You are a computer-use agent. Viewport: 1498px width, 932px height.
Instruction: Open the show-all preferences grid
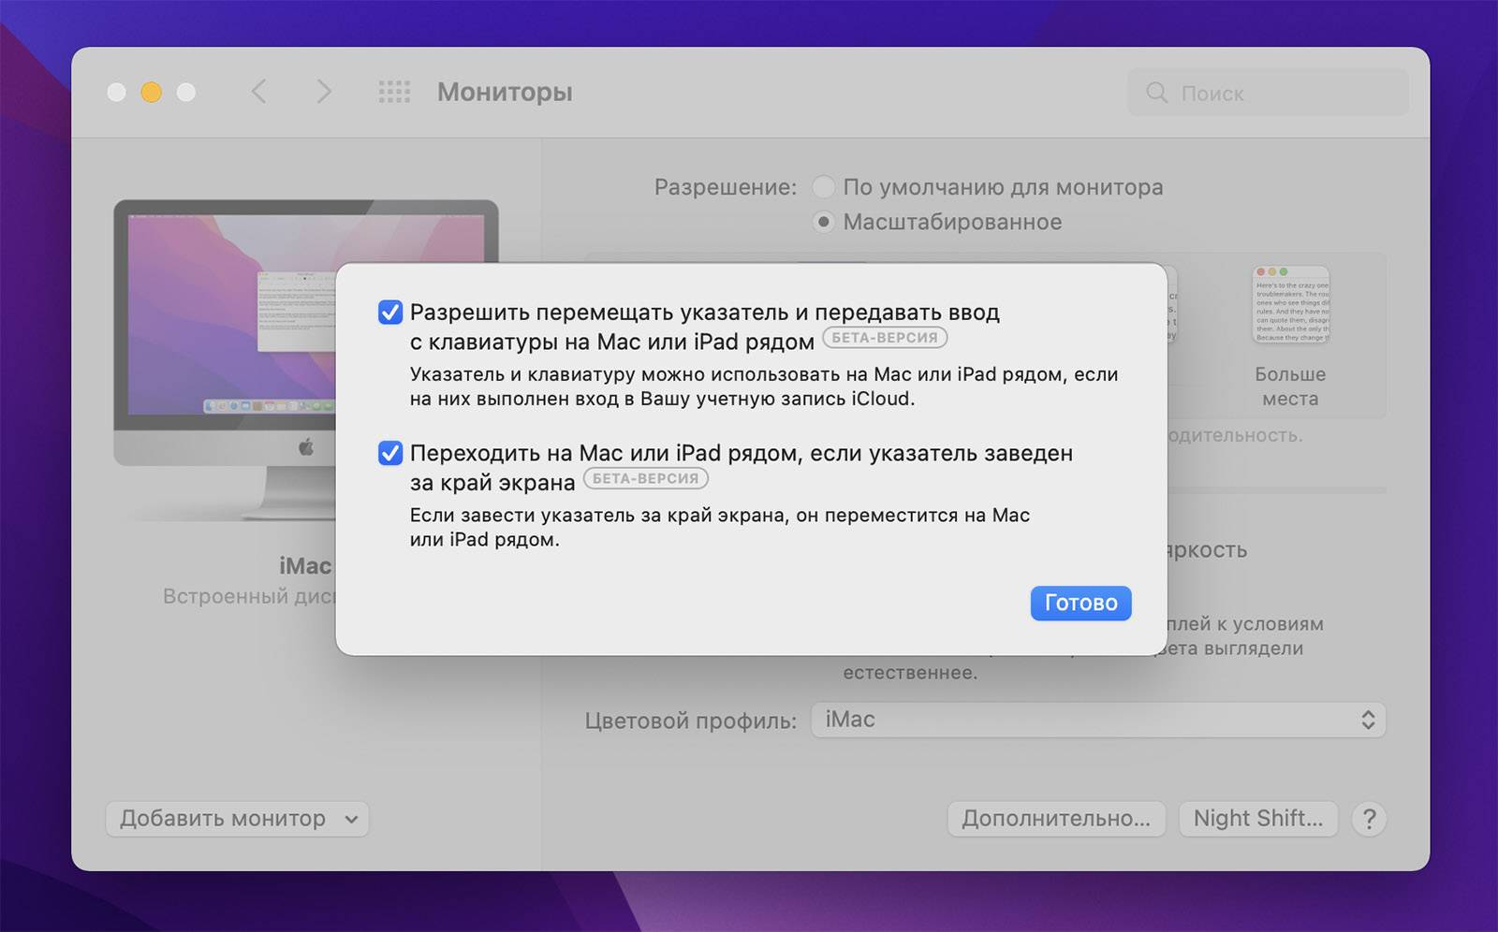(394, 92)
